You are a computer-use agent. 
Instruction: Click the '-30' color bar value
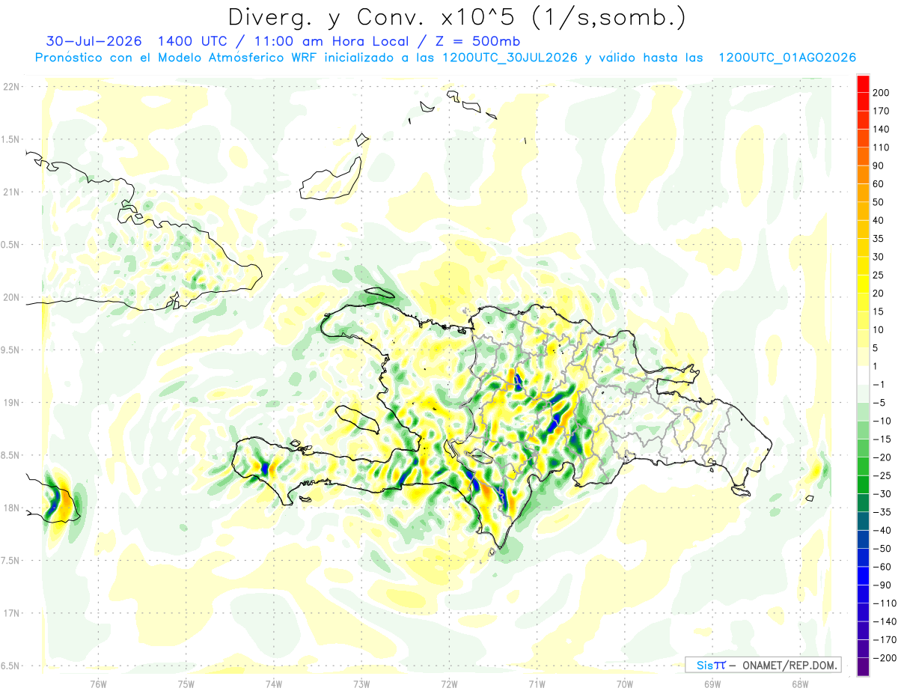[x=882, y=494]
